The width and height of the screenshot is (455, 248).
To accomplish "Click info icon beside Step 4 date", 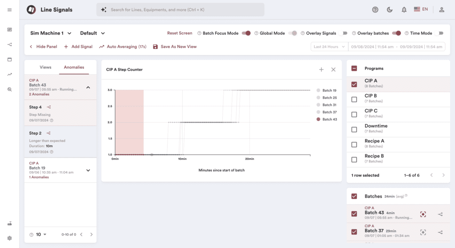I will 52,120.
